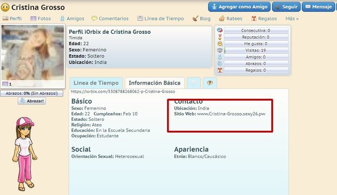Open the Fotos menu item
Image resolution: width=337 pixels, height=195 pixels.
(40, 19)
